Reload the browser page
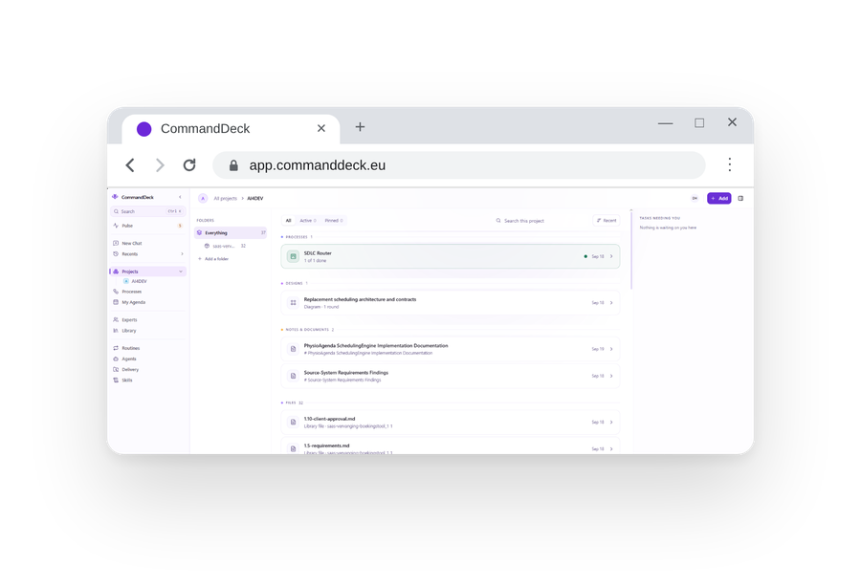This screenshot has height=587, width=861. (x=189, y=165)
